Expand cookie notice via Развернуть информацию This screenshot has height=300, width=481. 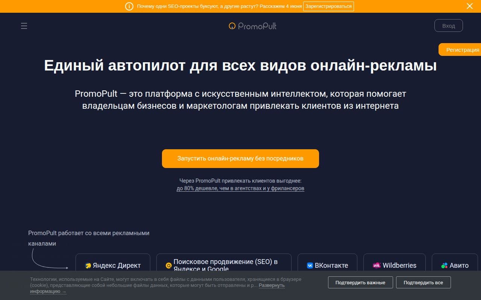point(271,285)
